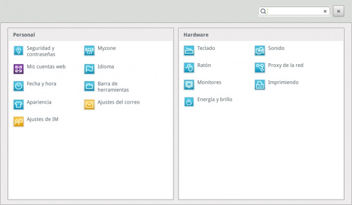Open the Proxy de la red icon

point(260,68)
